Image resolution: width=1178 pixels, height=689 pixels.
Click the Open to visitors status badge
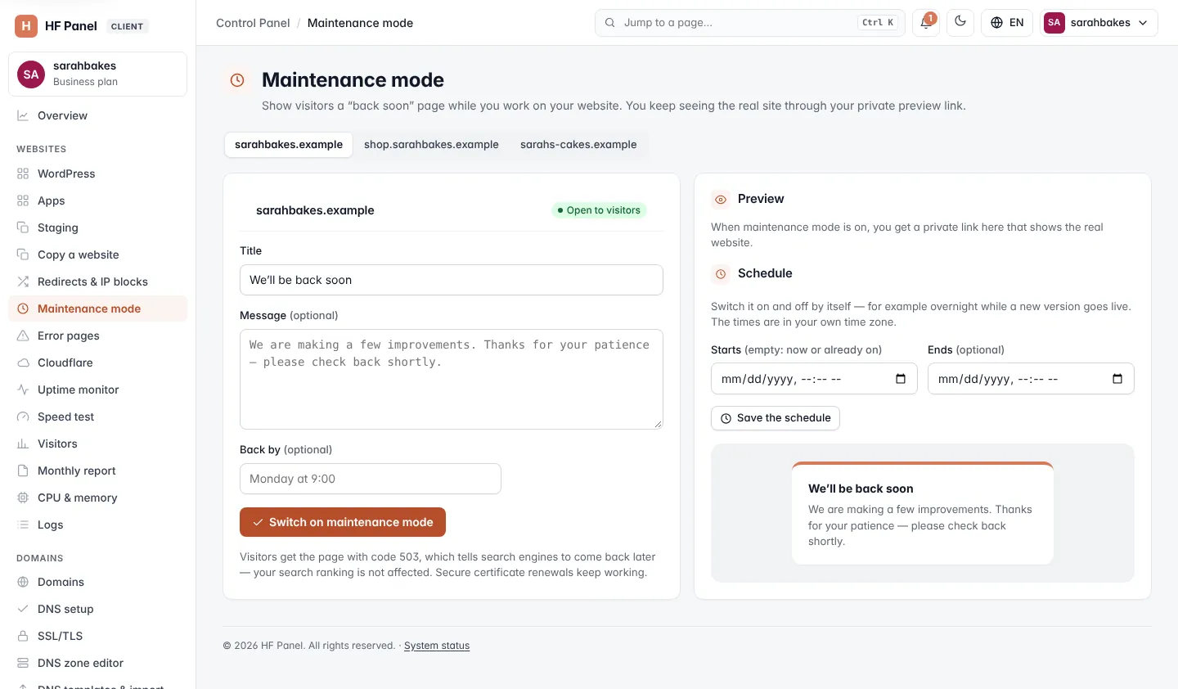599,210
